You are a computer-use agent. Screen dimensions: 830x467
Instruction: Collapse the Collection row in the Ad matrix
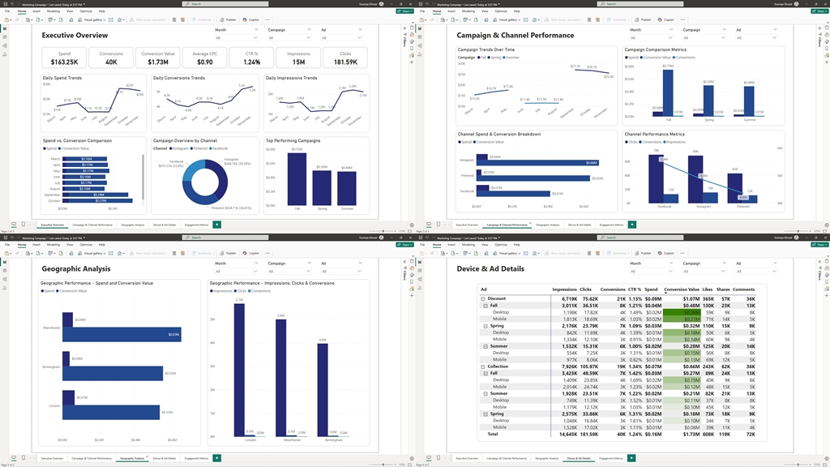click(484, 366)
